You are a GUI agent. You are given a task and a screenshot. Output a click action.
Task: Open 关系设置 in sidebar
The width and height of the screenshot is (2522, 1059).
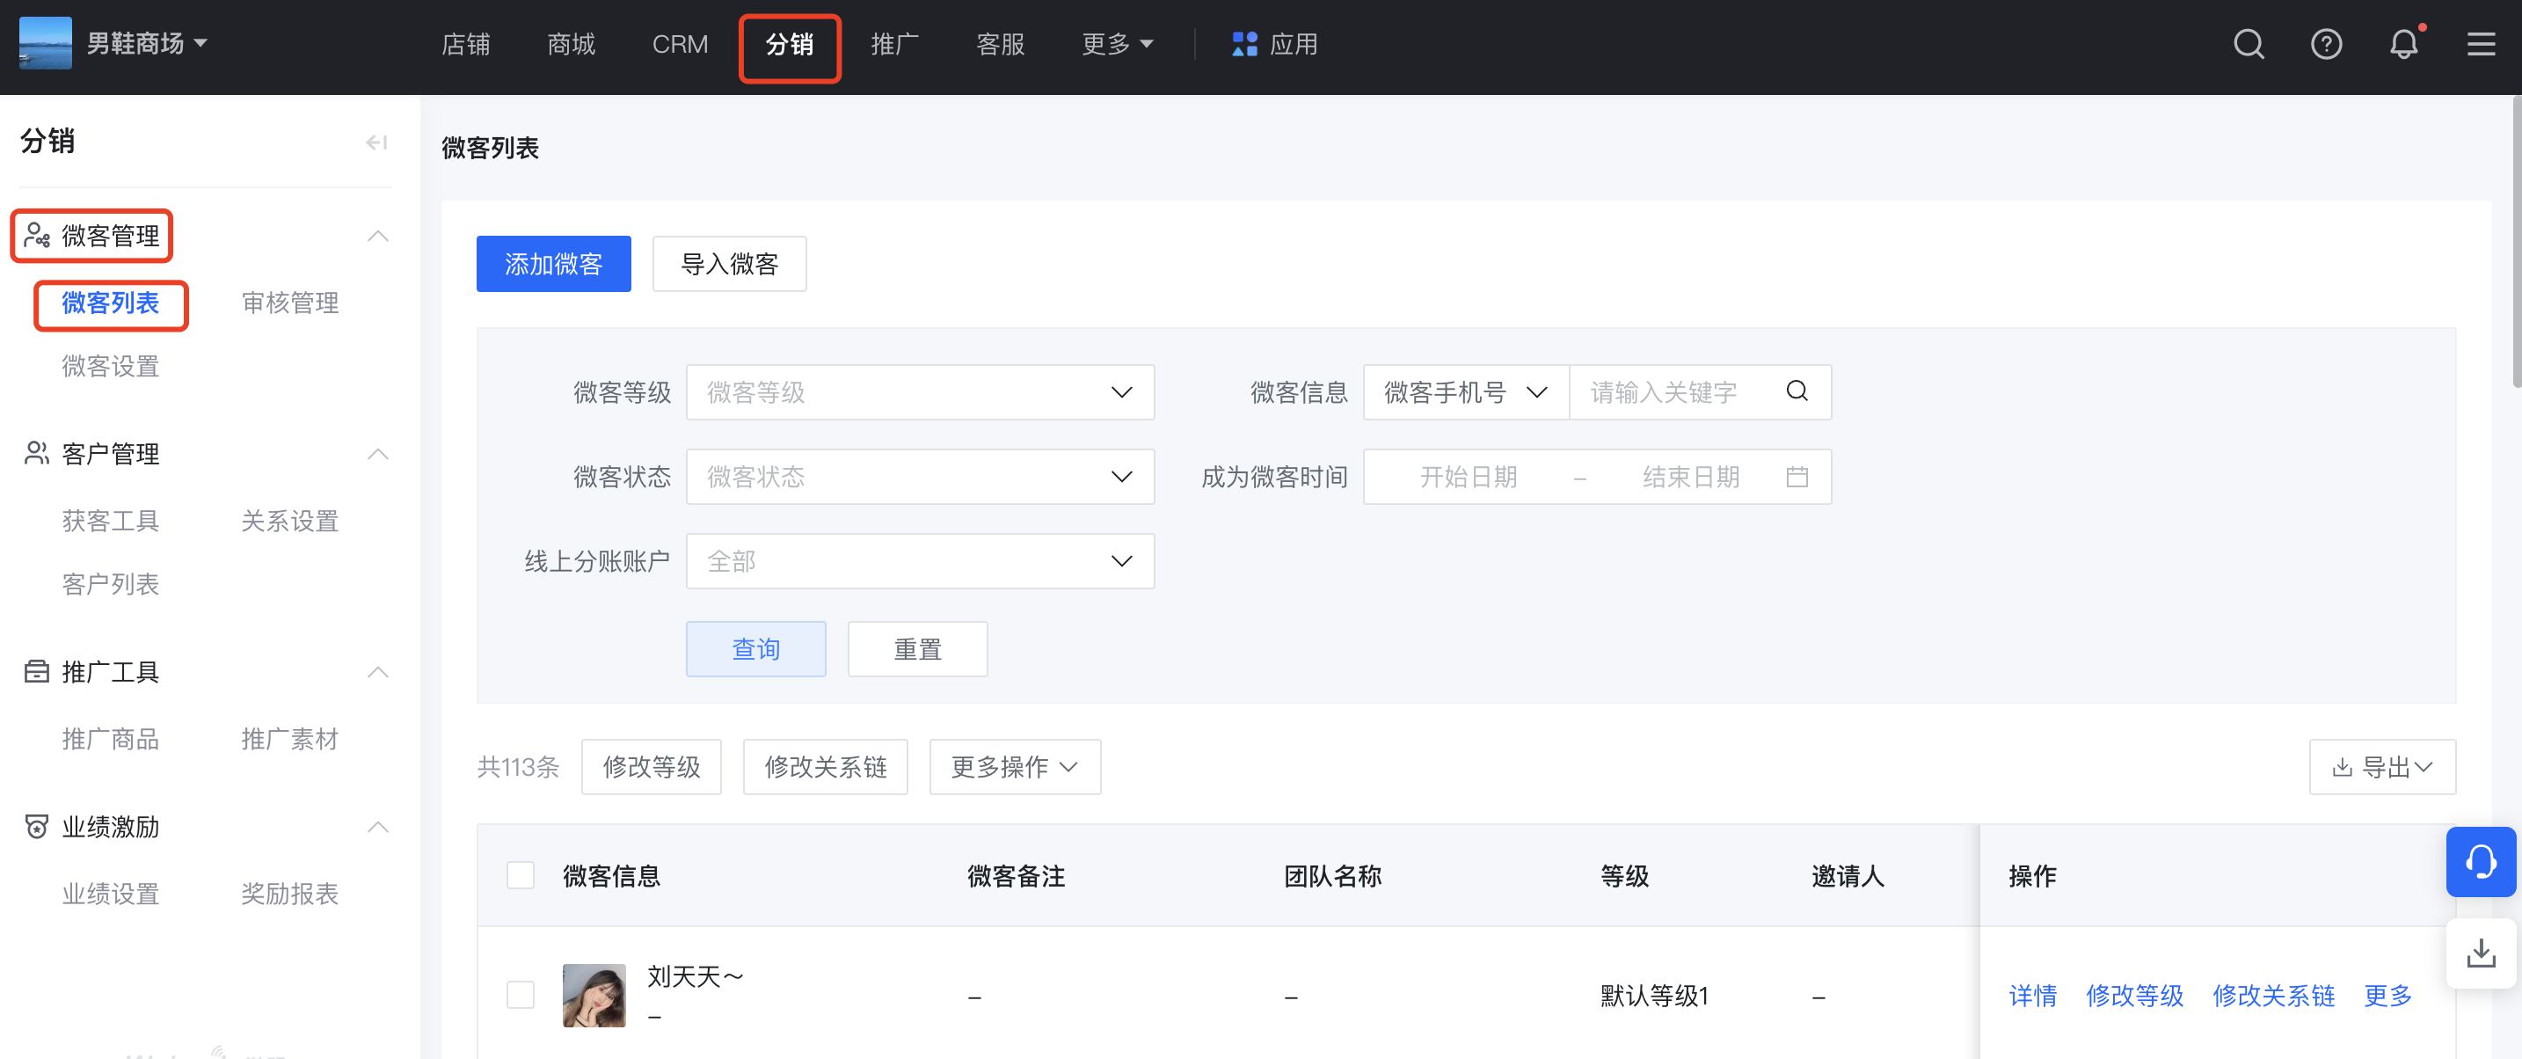pyautogui.click(x=290, y=522)
